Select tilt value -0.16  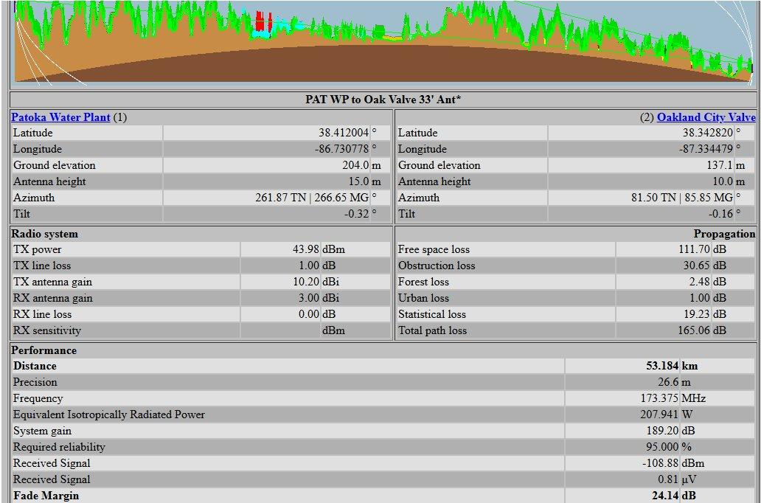point(720,214)
